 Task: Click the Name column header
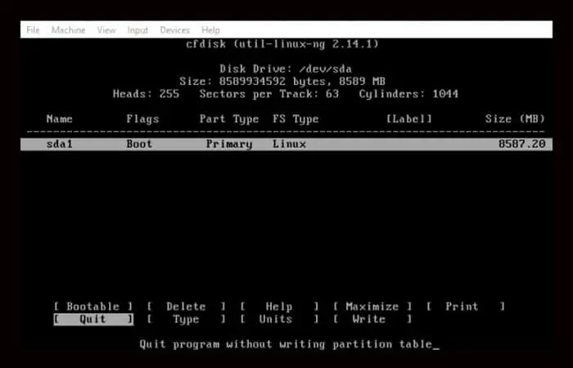click(60, 119)
